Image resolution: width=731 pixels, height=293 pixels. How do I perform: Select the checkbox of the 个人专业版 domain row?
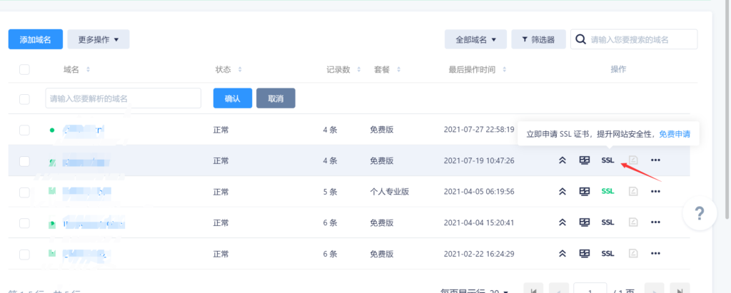[x=24, y=191]
